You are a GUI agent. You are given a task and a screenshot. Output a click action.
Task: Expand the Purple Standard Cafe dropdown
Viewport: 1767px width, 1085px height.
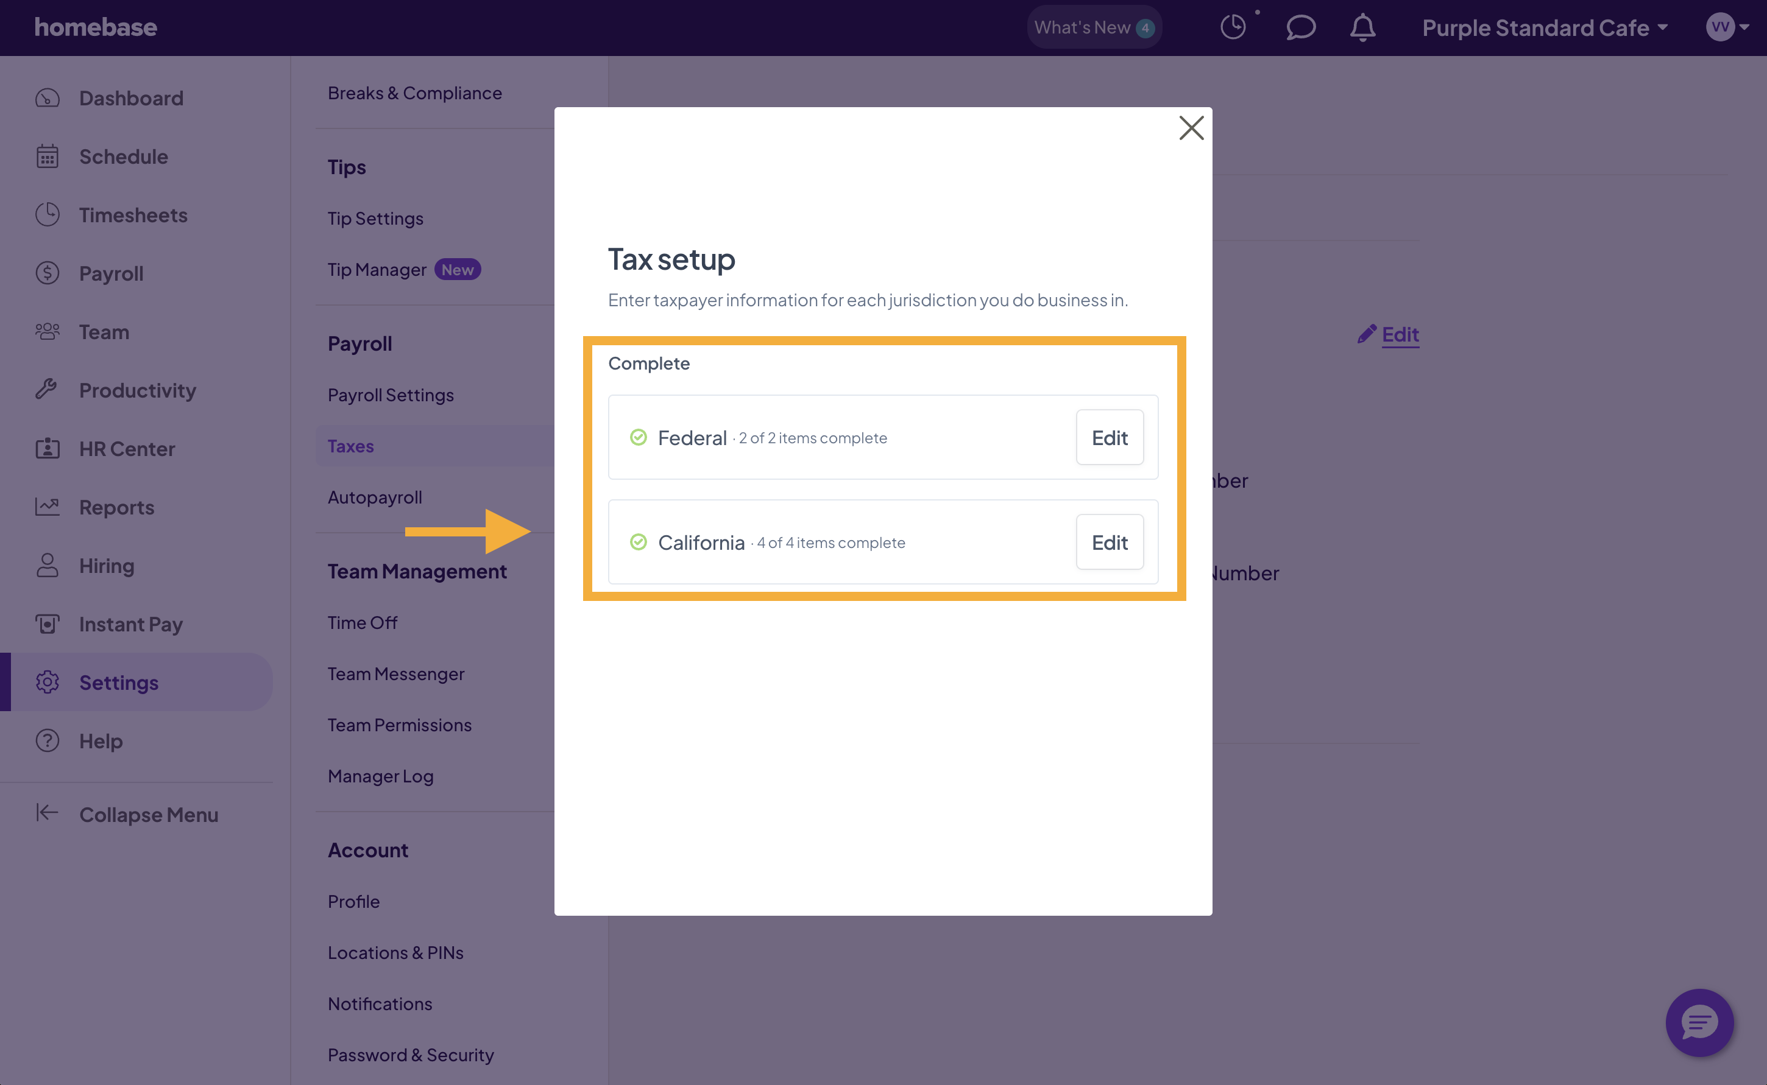(1546, 28)
